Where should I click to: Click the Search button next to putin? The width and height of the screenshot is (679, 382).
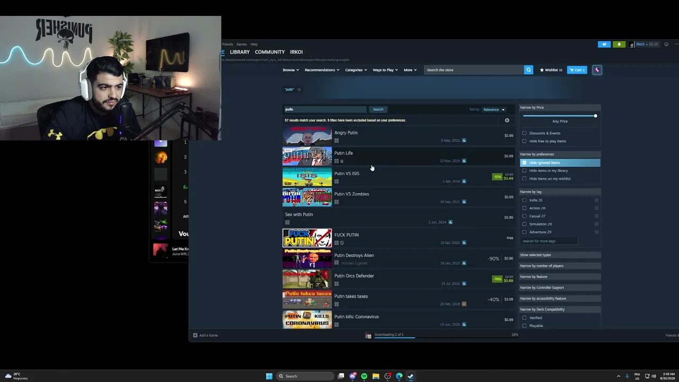coord(378,109)
